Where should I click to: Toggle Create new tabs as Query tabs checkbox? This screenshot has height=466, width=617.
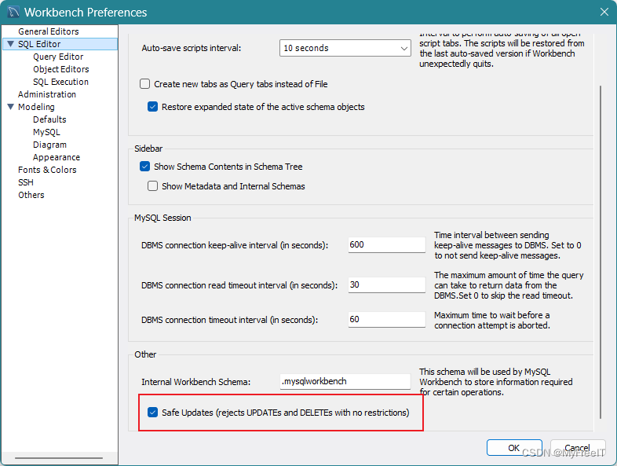[144, 84]
